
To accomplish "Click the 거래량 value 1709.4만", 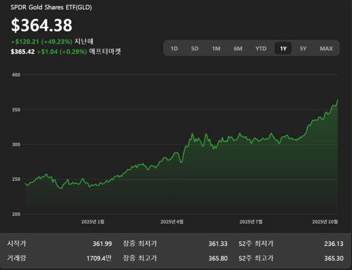I will tap(99, 258).
